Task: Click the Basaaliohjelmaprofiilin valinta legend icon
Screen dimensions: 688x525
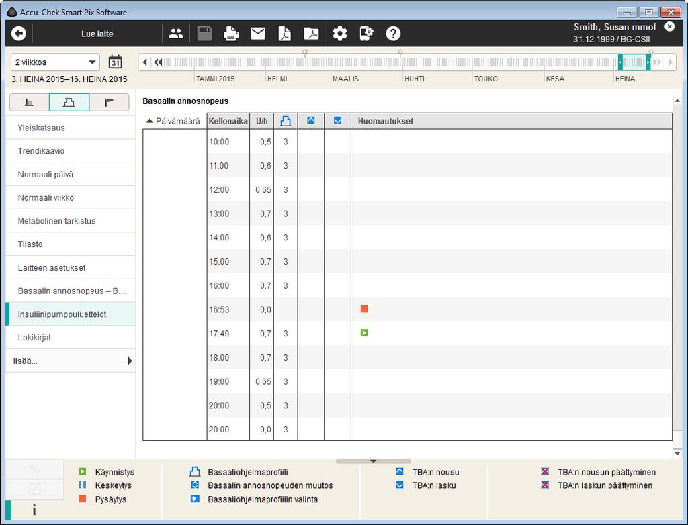Action: coord(196,499)
